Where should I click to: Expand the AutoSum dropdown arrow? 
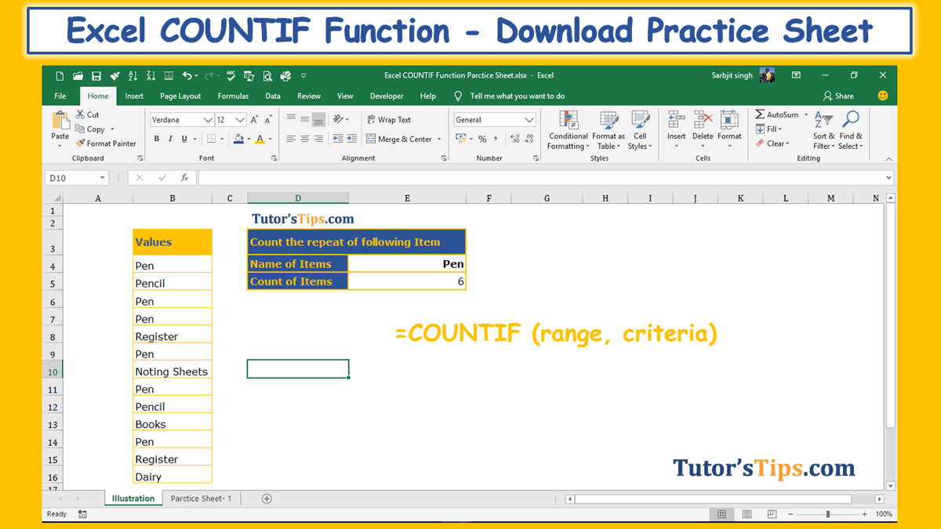(805, 115)
